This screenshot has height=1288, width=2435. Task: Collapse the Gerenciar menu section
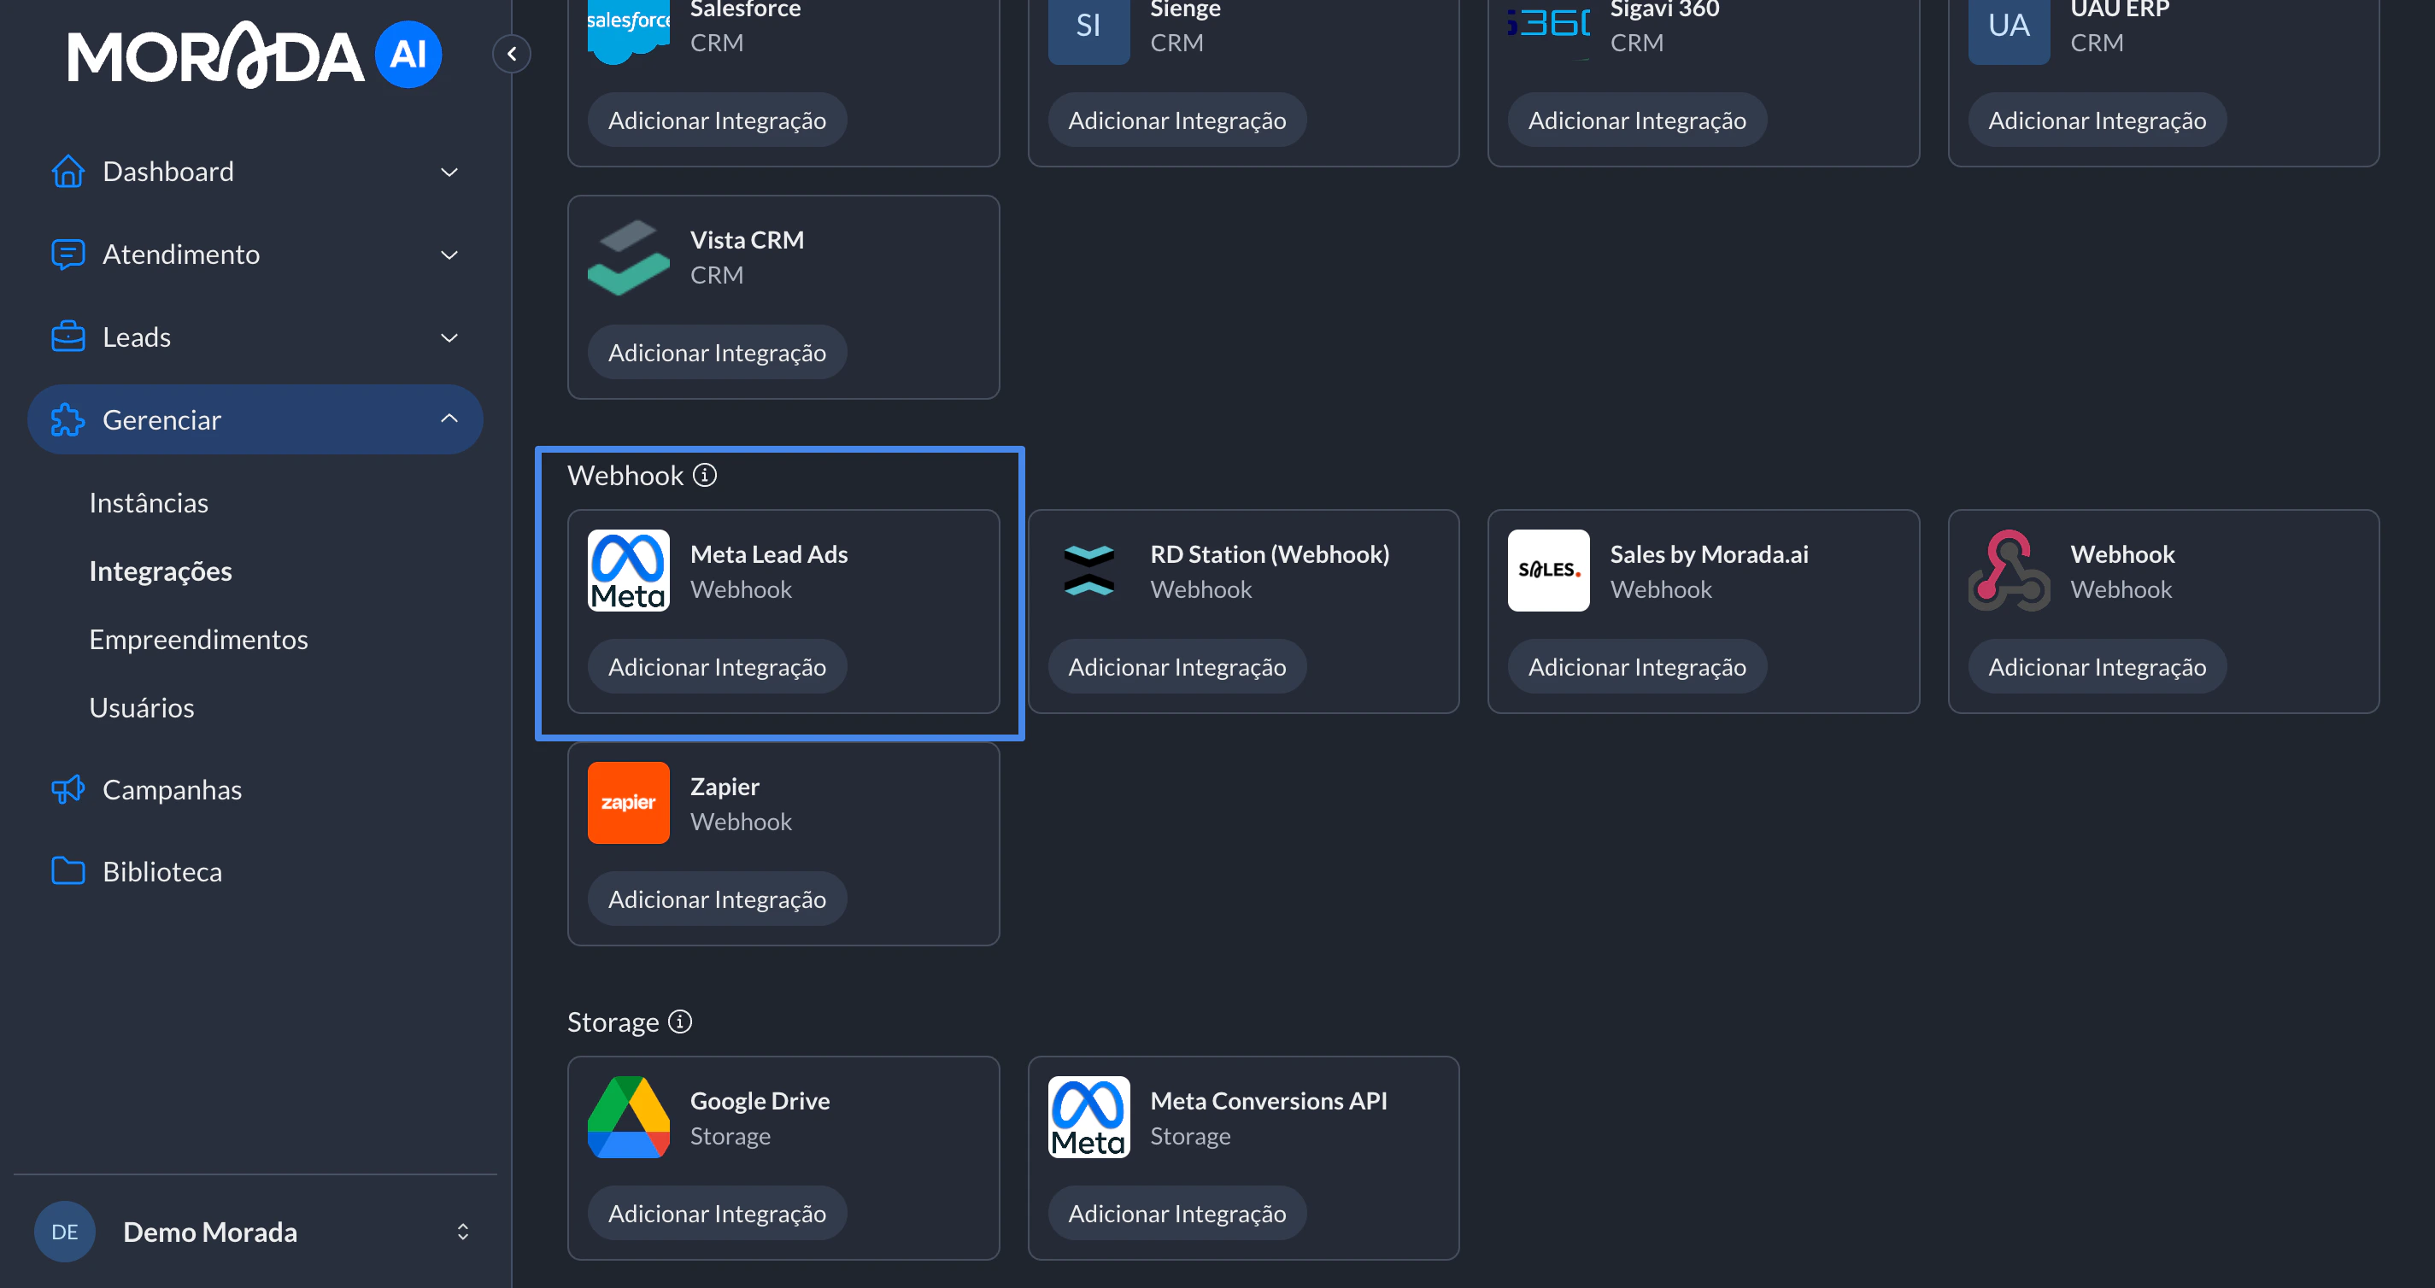tap(449, 419)
